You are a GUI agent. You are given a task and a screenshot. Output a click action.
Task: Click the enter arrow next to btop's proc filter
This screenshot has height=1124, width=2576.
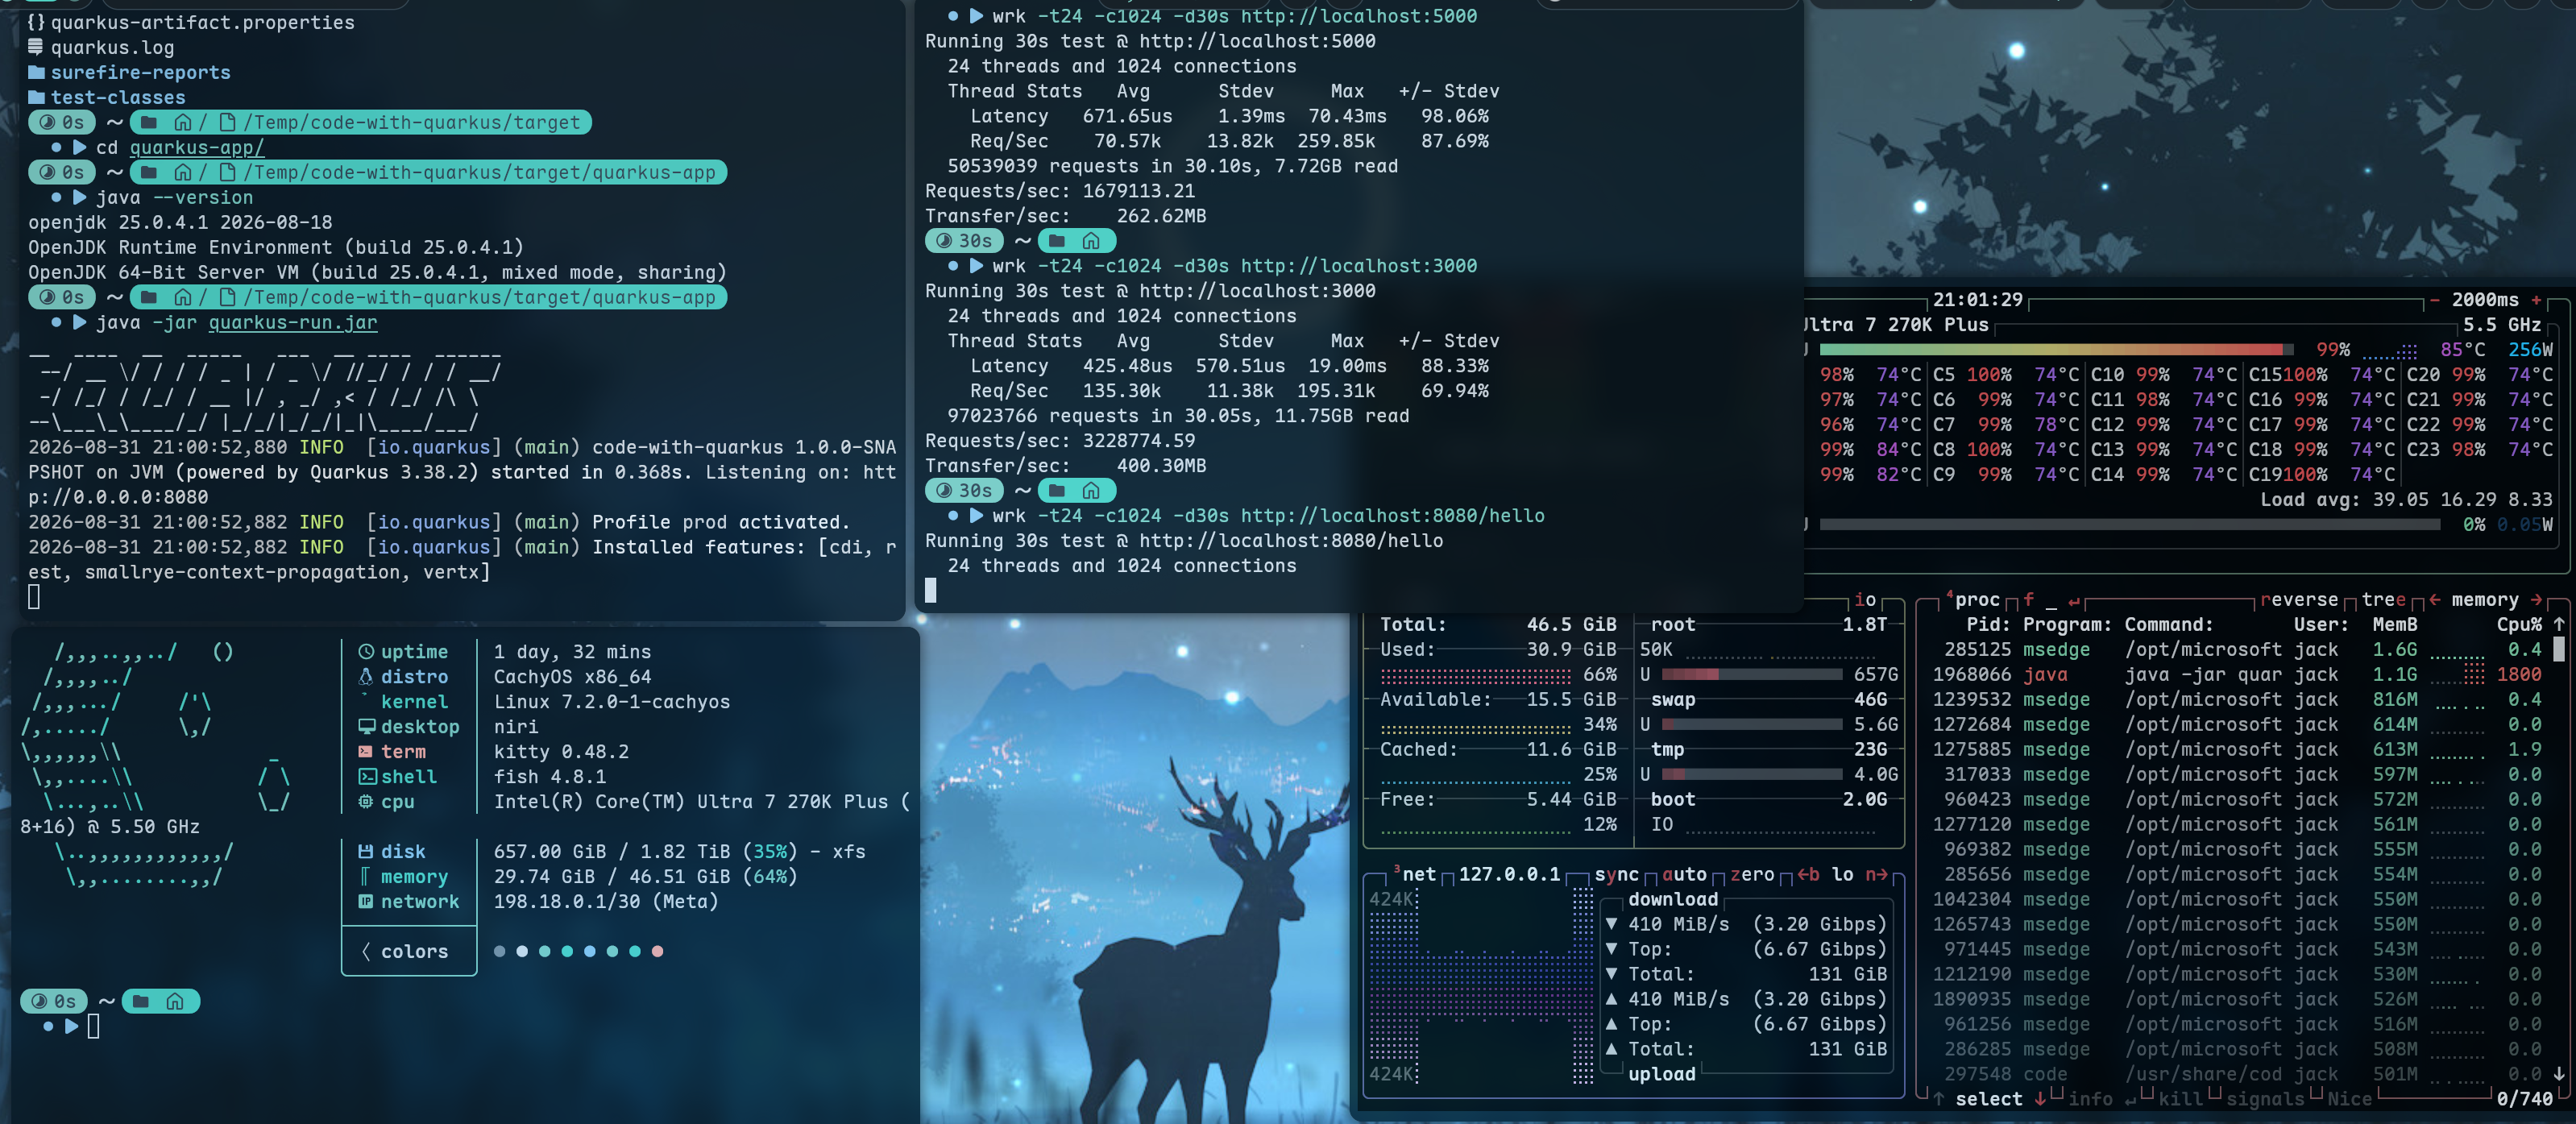pyautogui.click(x=2074, y=600)
